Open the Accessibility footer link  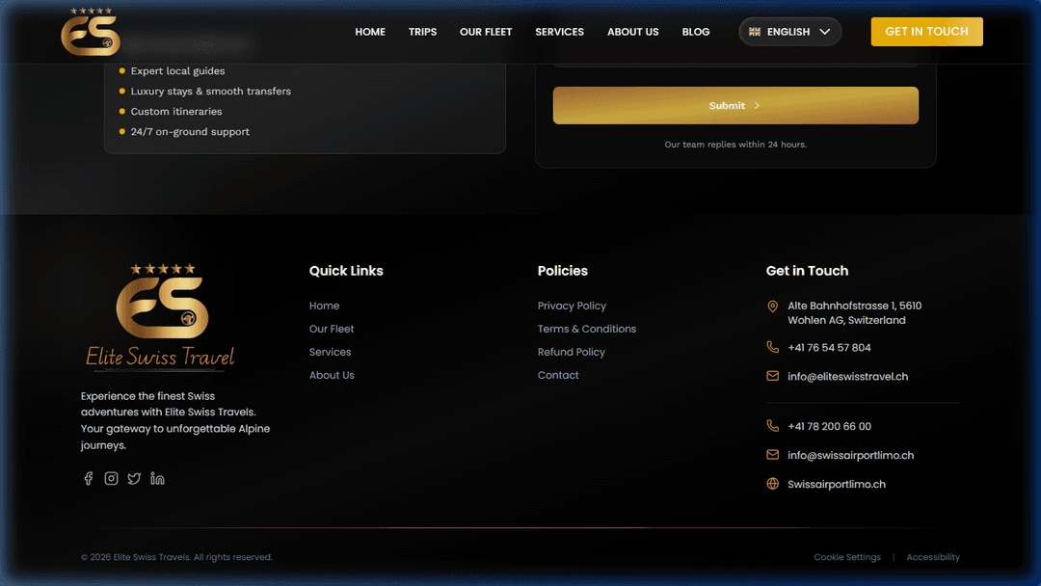tap(933, 557)
